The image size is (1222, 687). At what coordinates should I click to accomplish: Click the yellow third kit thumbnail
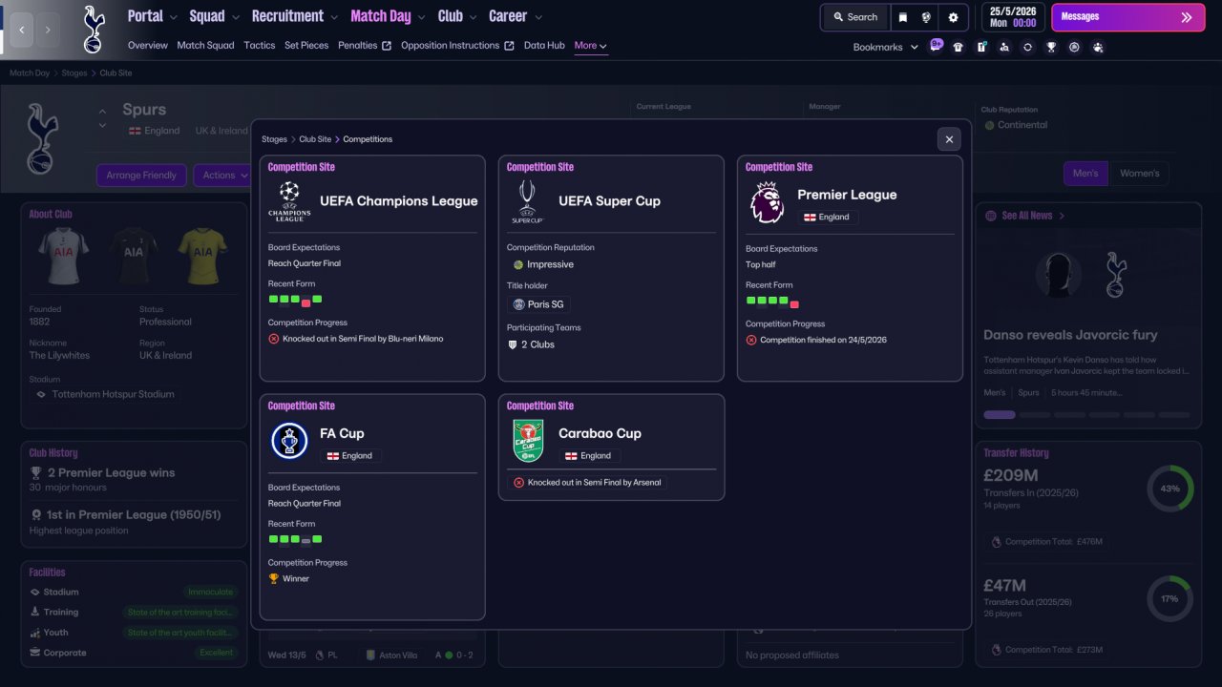click(203, 254)
